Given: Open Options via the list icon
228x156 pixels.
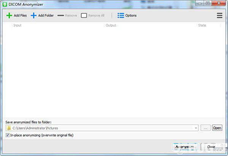Looking at the screenshot, I should click(x=121, y=16).
